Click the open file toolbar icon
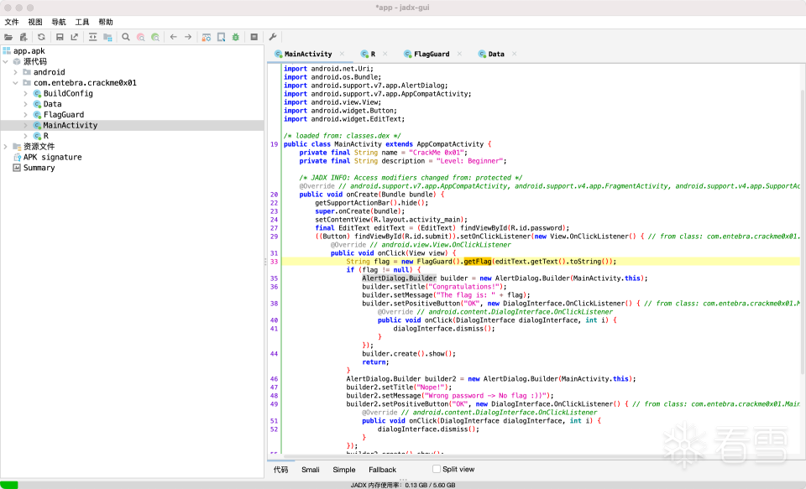The image size is (806, 489). (x=8, y=37)
